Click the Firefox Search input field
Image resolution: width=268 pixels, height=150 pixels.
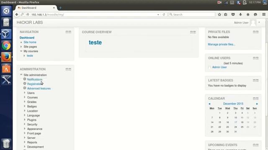(x=192, y=15)
